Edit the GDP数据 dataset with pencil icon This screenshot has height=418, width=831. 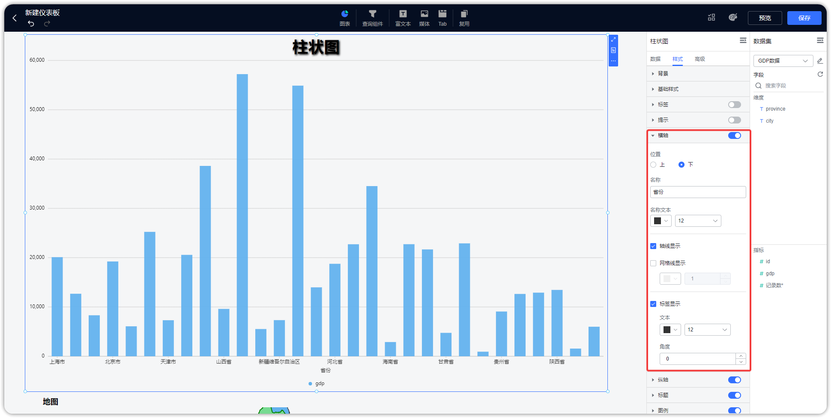click(x=820, y=61)
